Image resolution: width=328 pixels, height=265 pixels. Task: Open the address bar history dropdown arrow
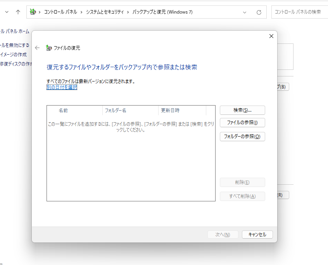[244, 12]
